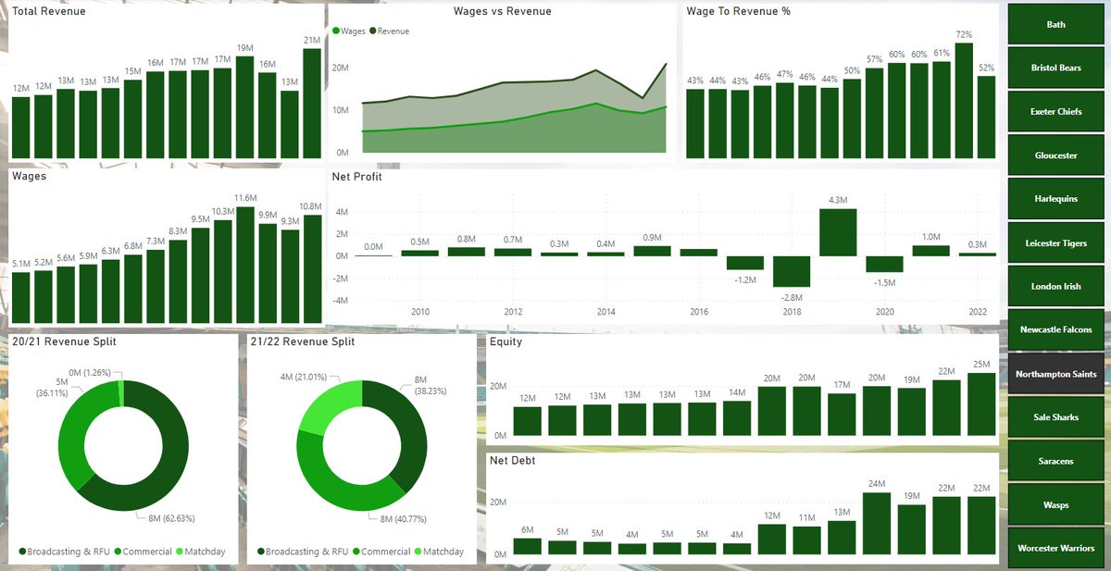Click Matchday legend in 21/22 Revenue Split
The height and width of the screenshot is (571, 1111).
[439, 552]
